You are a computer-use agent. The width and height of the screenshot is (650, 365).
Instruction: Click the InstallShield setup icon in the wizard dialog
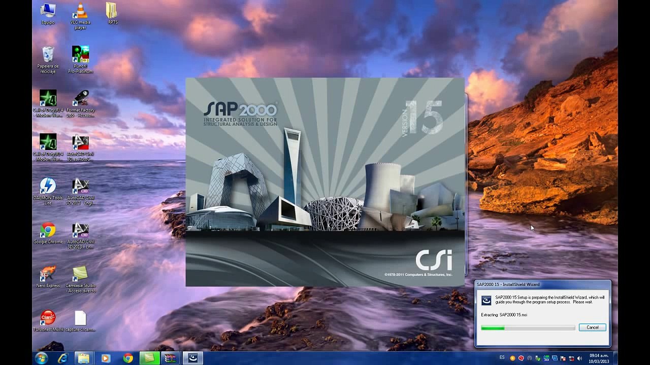tap(486, 300)
